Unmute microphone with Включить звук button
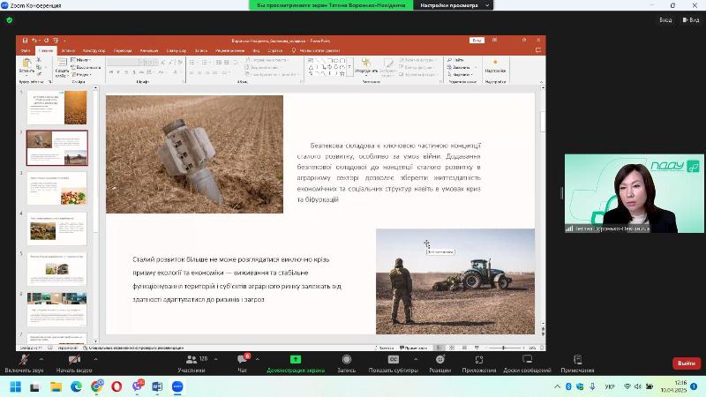706x397 pixels. coord(24,360)
